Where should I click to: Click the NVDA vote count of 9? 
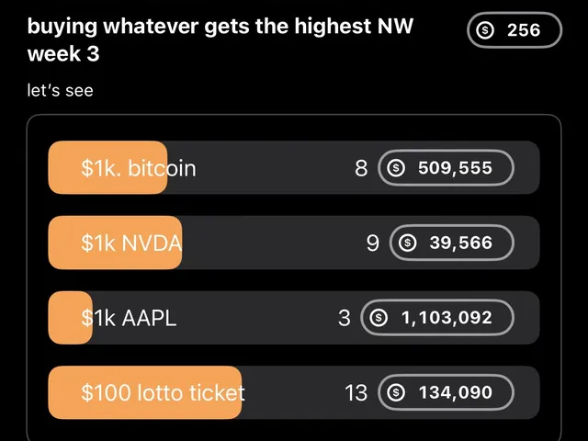[372, 243]
